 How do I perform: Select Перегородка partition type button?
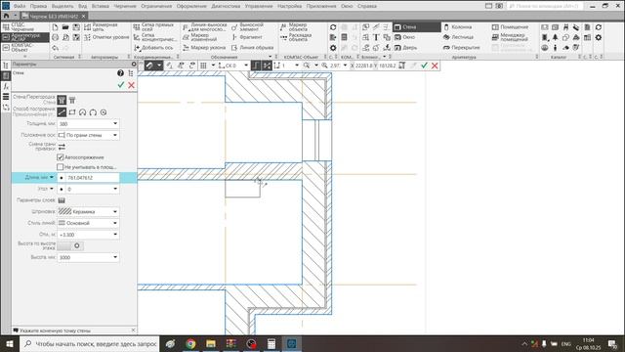72,100
